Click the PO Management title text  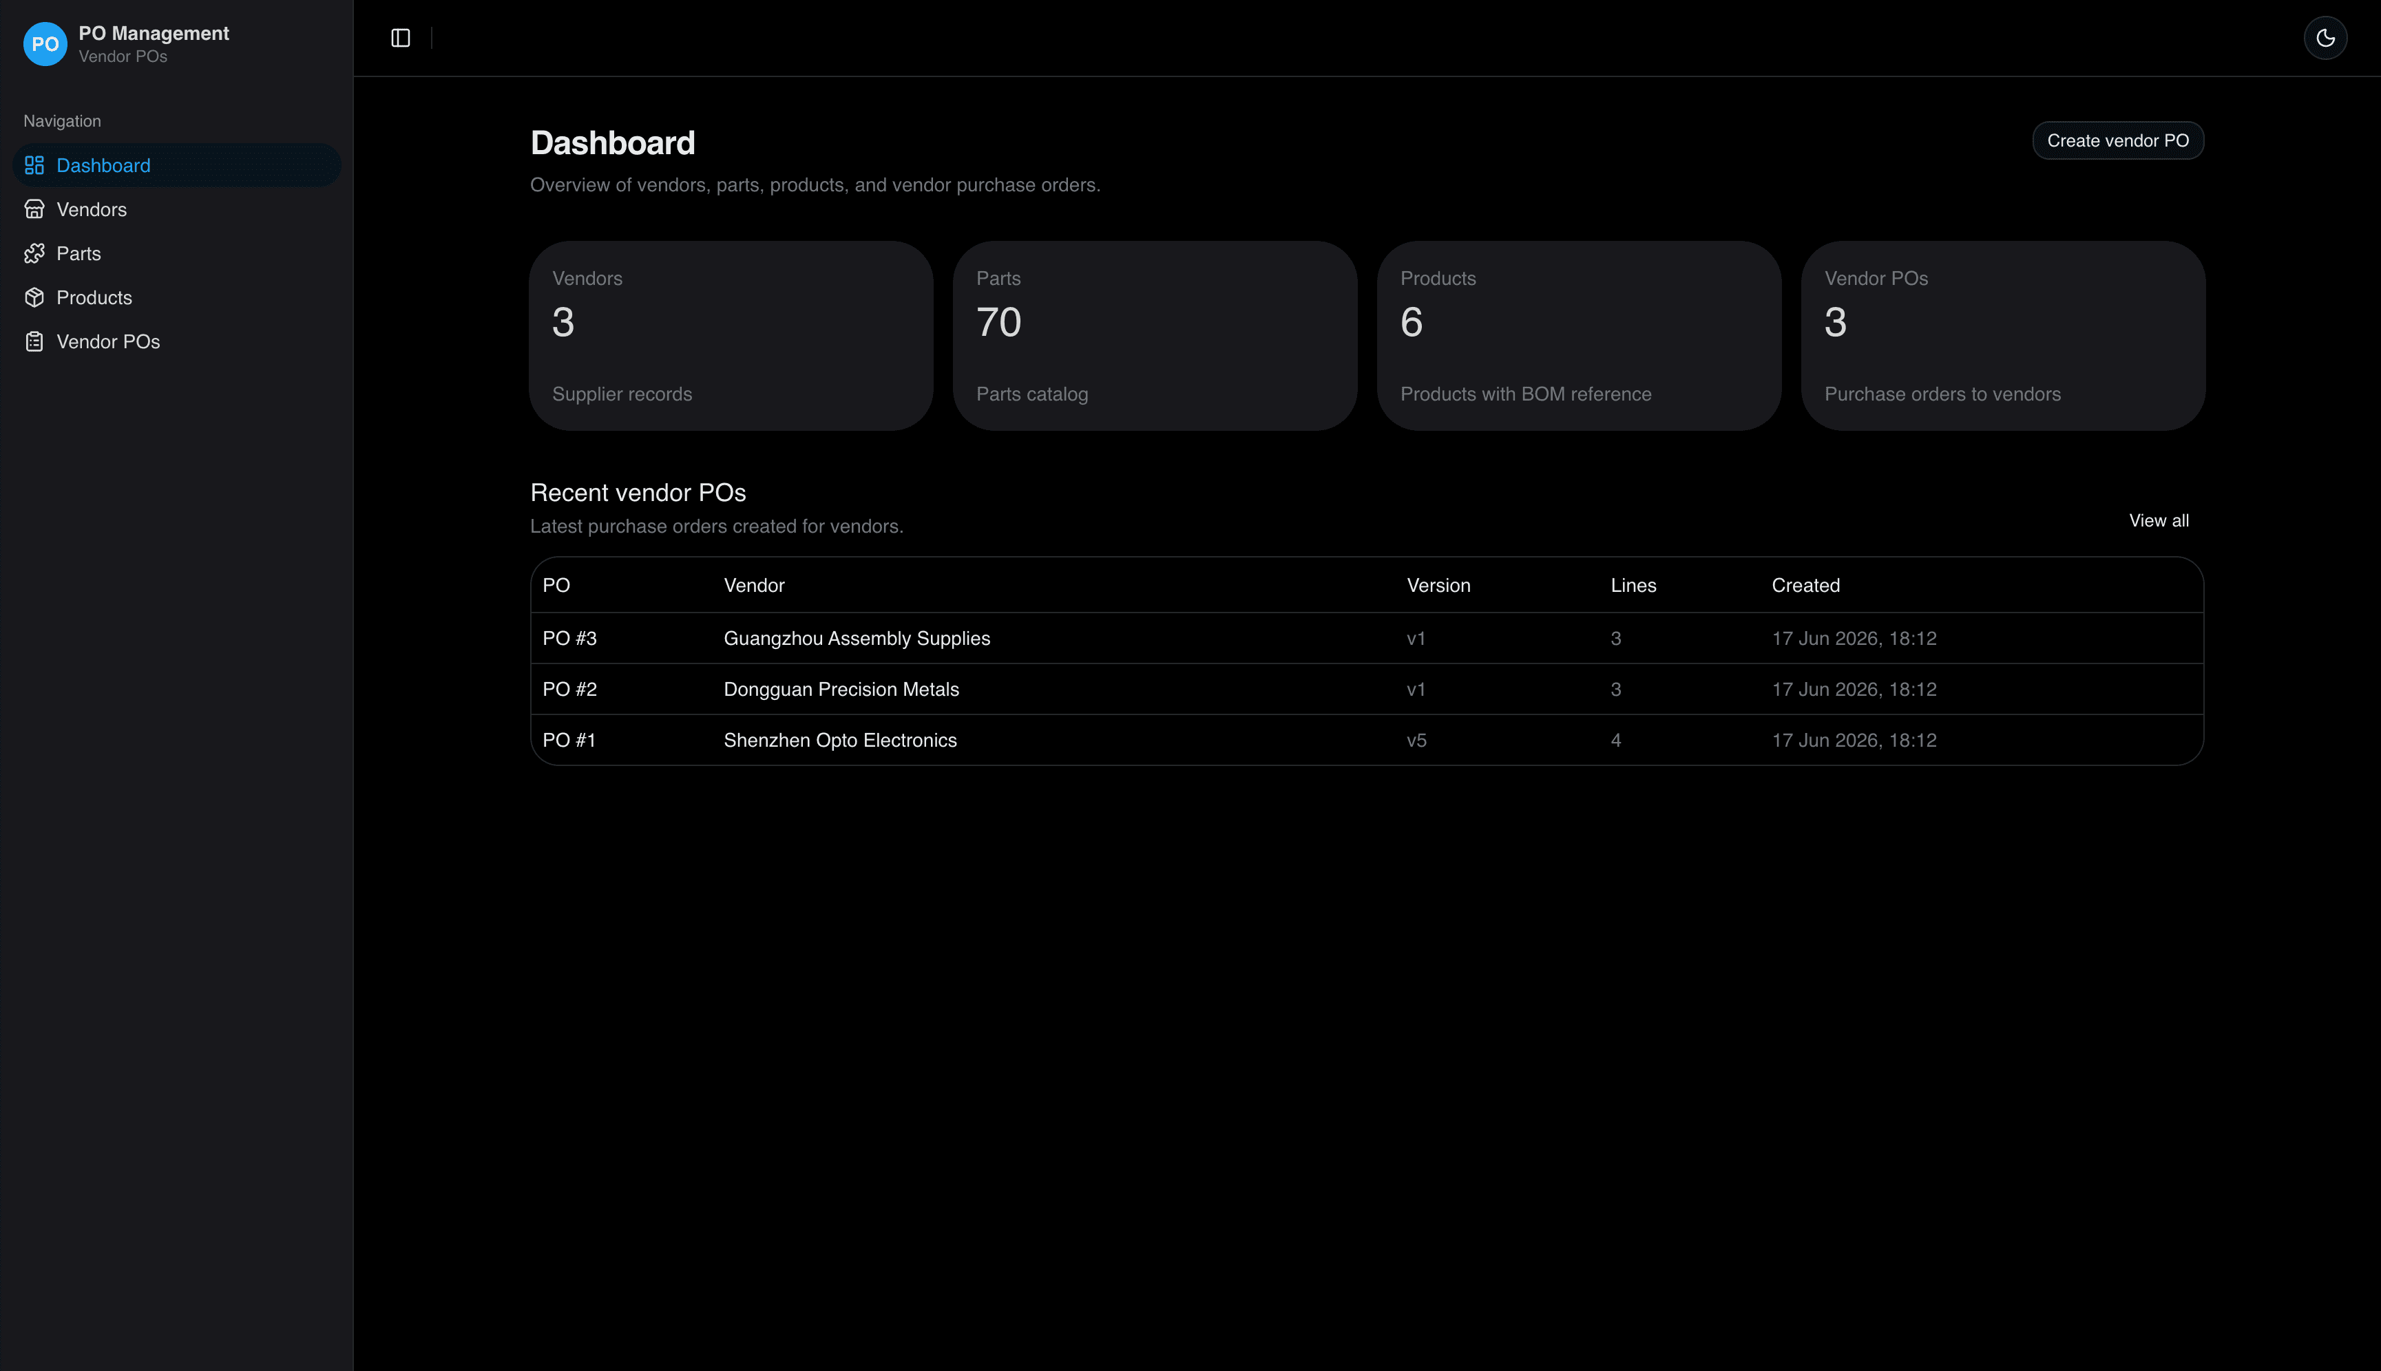pos(154,33)
